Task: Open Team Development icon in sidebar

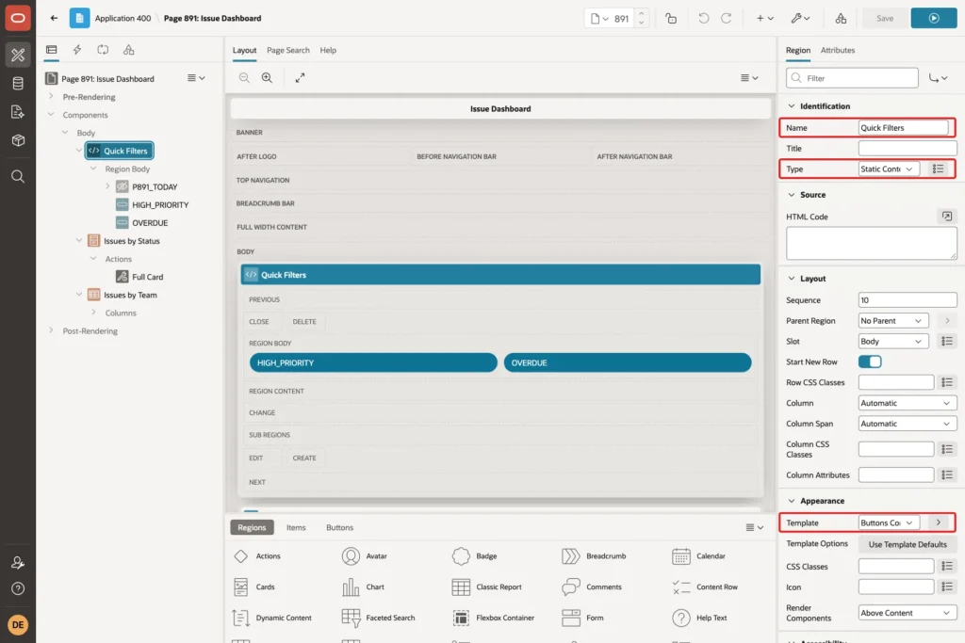Action: click(18, 112)
